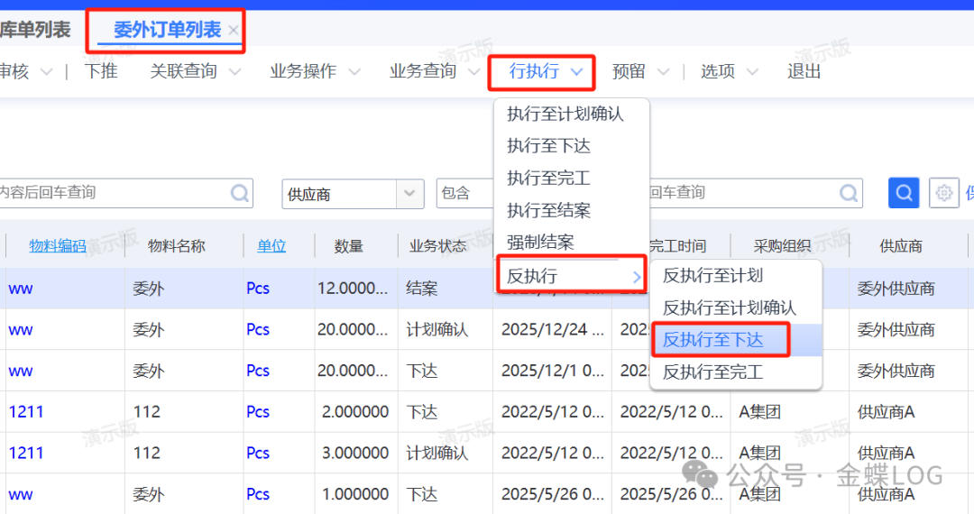This screenshot has height=514, width=974.
Task: Select the row with 结案 status
Action: coord(422,289)
